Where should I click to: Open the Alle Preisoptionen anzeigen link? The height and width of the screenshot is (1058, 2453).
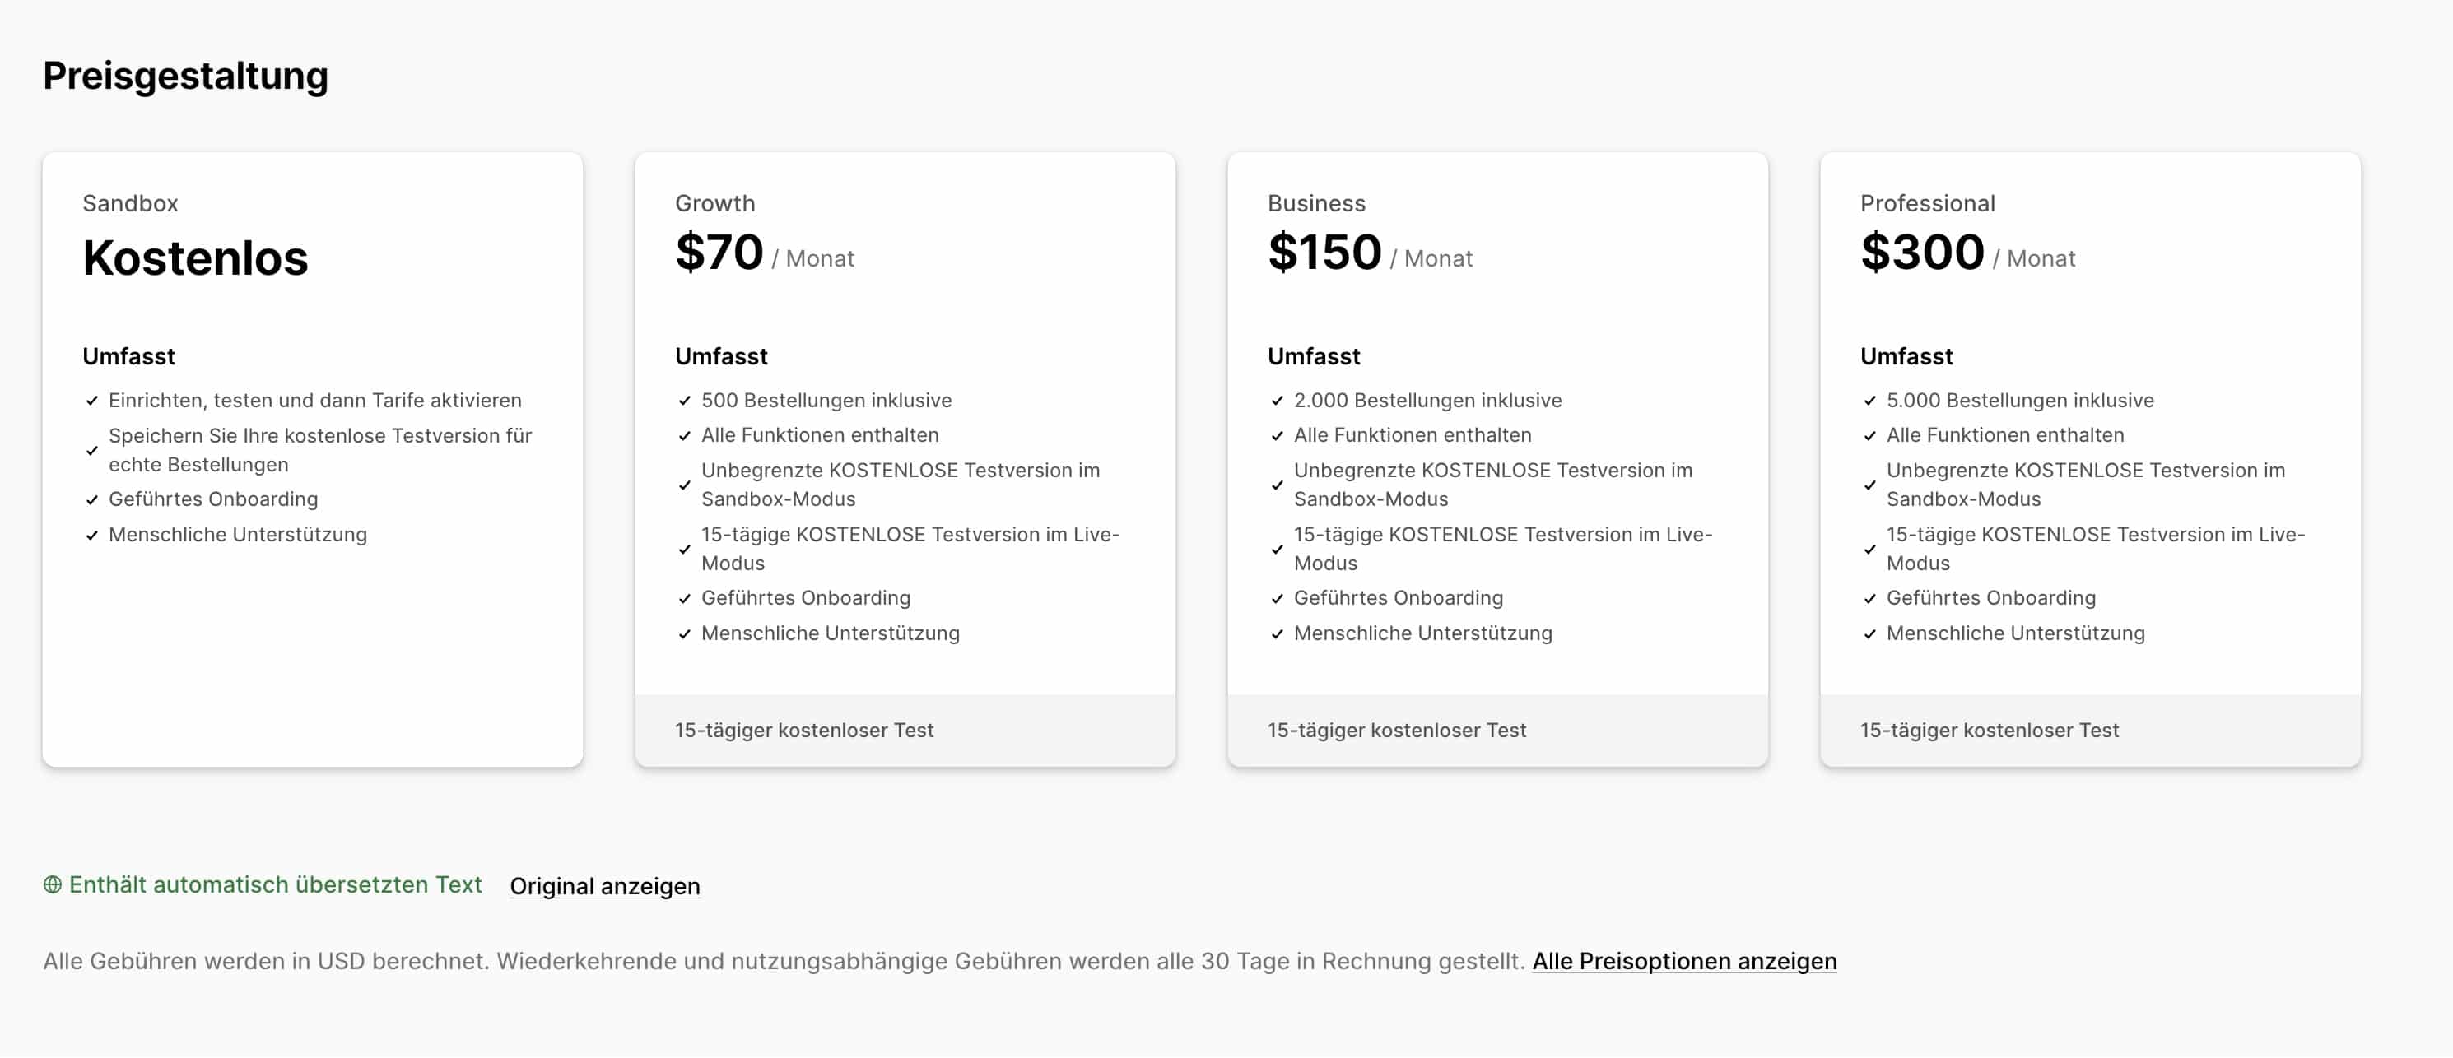click(1683, 961)
